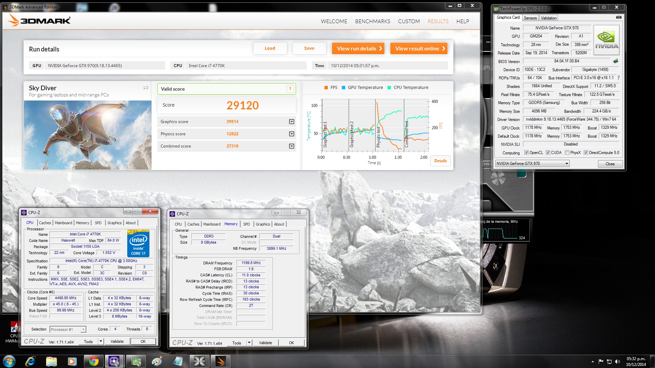Go to the WELCOME section in 3DMark
The image size is (655, 368).
(x=334, y=21)
